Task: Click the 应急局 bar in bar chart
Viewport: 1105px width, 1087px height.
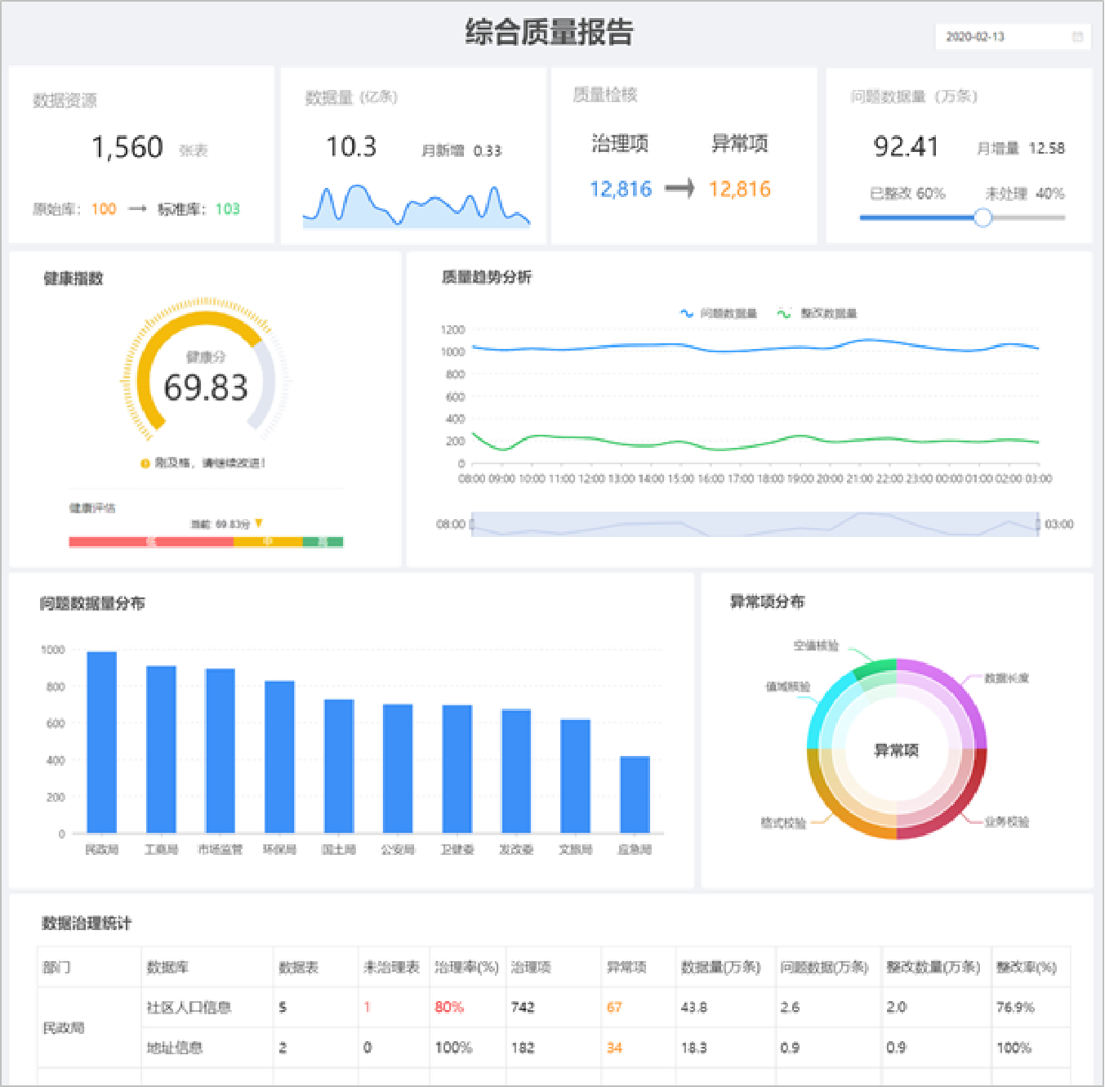Action: [x=635, y=794]
